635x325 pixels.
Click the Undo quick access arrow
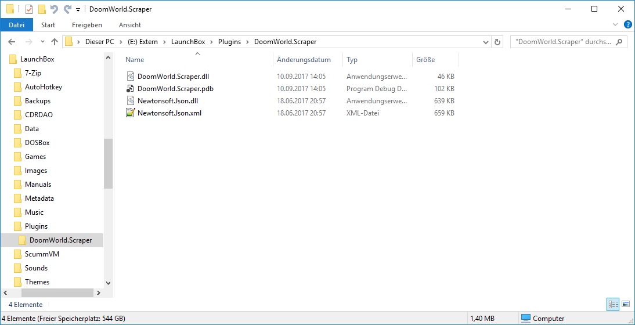(x=54, y=9)
